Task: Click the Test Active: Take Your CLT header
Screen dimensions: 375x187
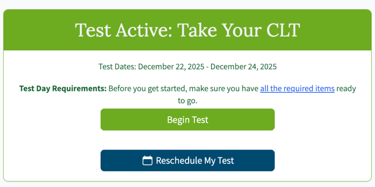Action: click(x=187, y=30)
